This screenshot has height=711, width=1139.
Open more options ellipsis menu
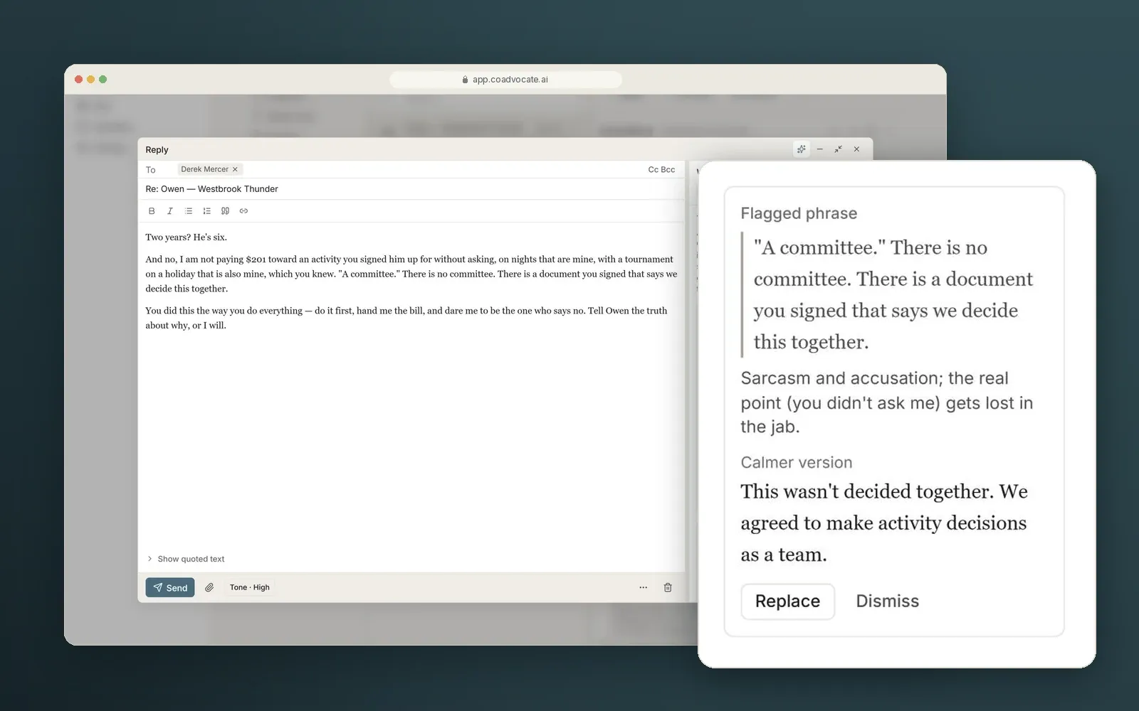(644, 587)
